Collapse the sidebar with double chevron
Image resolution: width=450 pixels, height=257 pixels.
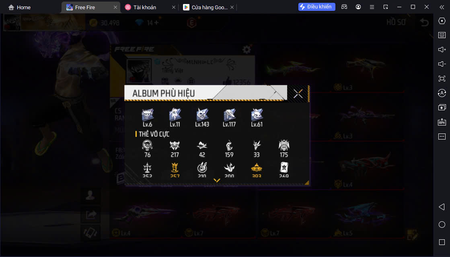click(x=442, y=7)
